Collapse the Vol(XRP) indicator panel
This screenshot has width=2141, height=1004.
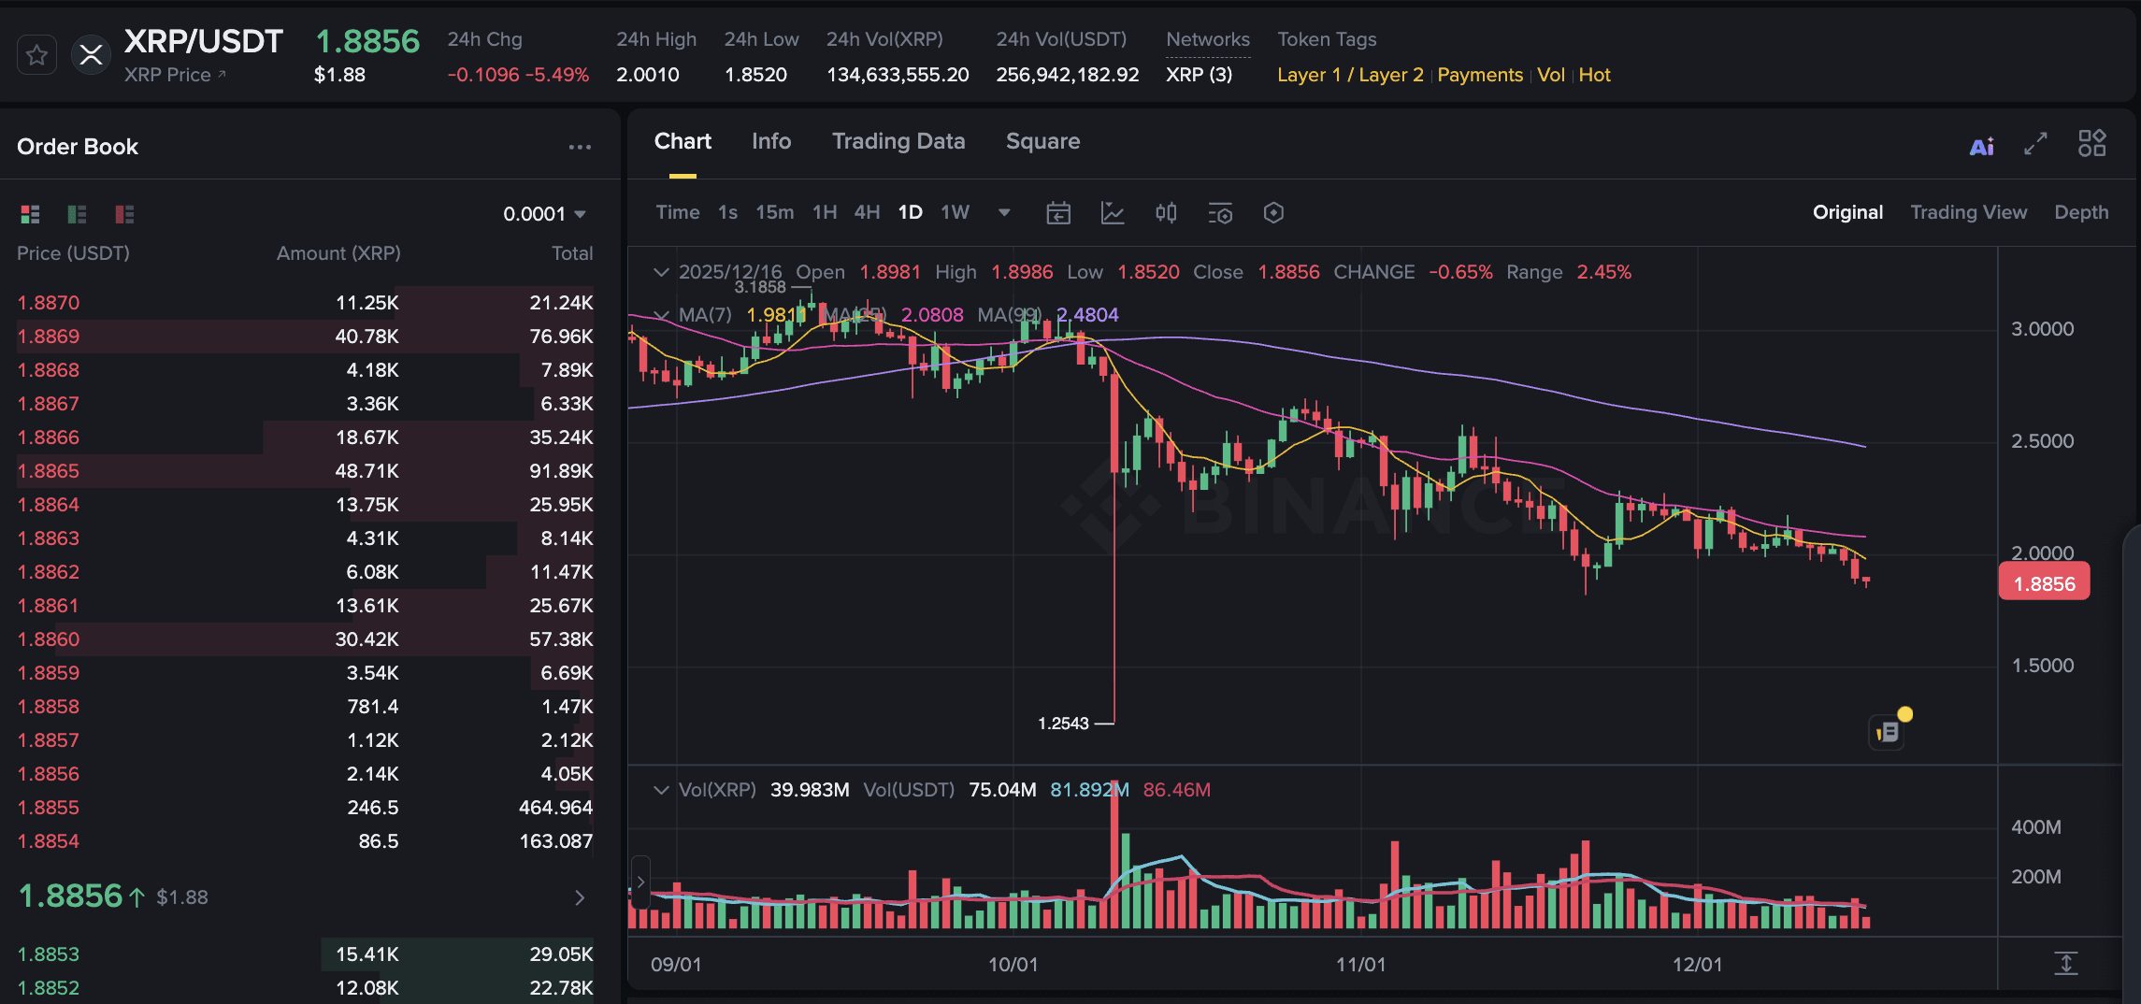661,790
